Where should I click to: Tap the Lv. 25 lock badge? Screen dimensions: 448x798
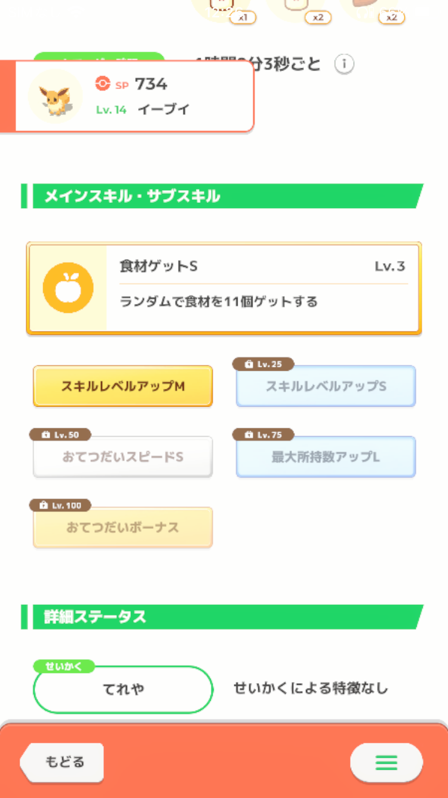263,364
